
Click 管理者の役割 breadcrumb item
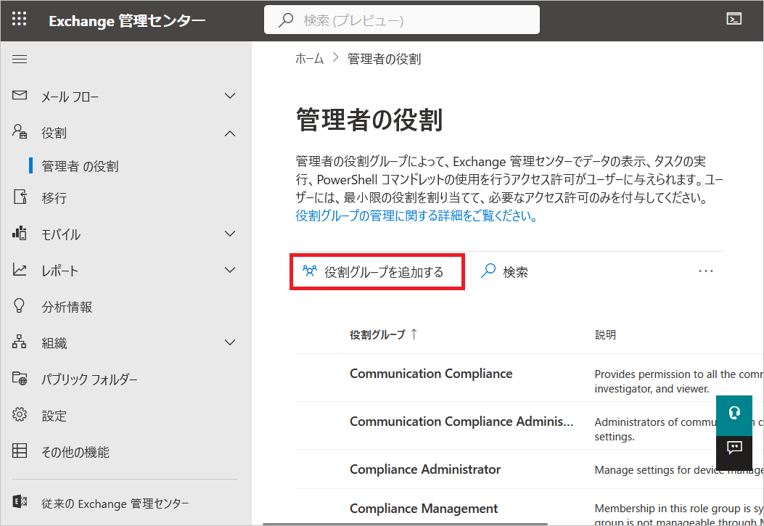click(384, 59)
